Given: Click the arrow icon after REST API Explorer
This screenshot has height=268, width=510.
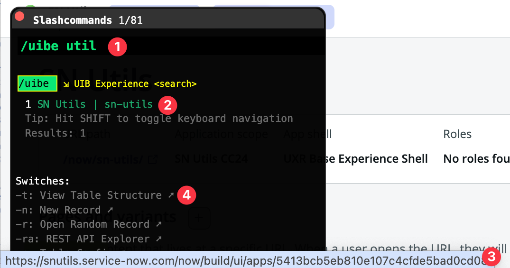Looking at the screenshot, I should [159, 239].
